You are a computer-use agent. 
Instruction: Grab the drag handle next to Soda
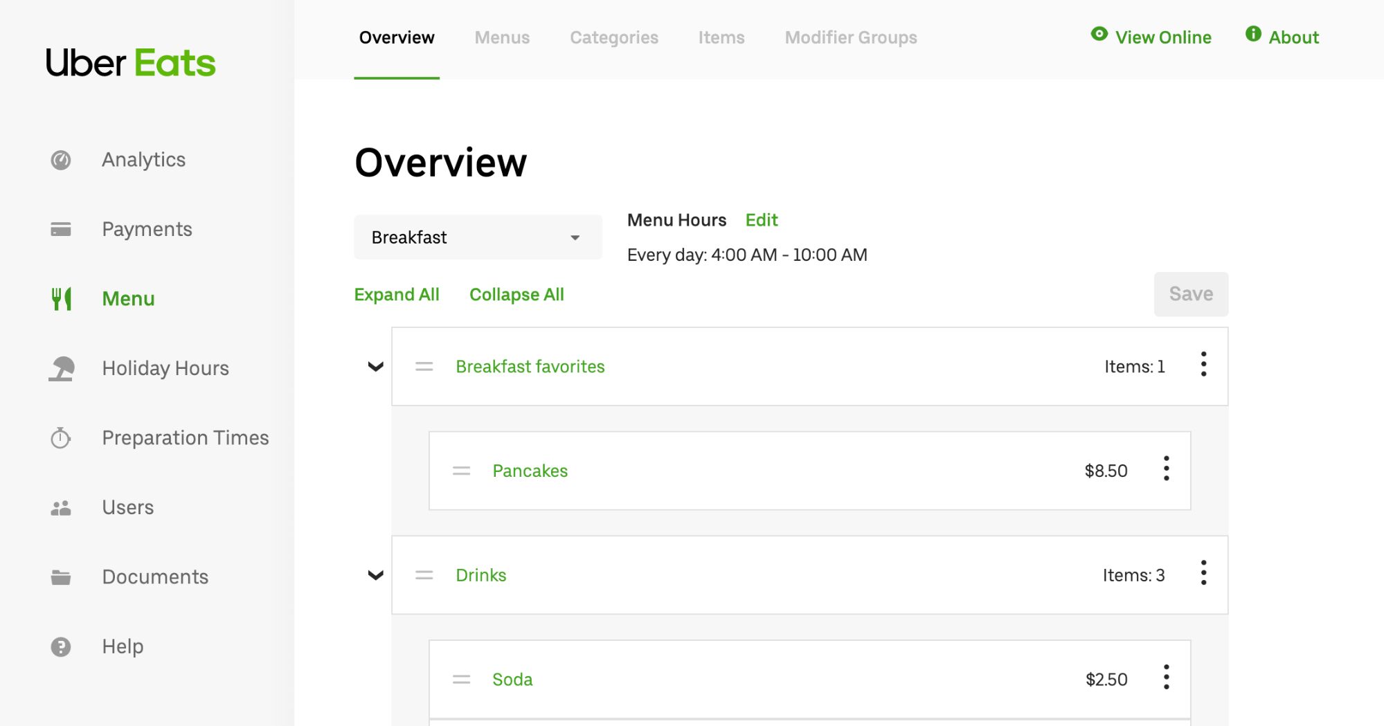click(460, 680)
